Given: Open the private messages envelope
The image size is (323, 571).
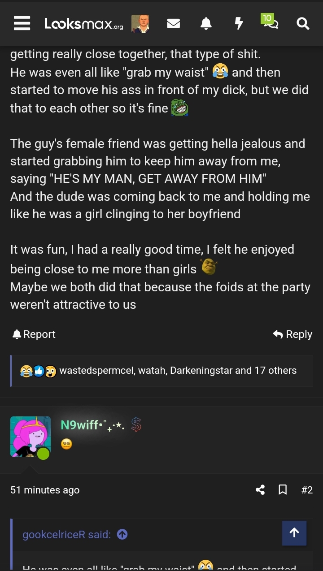Looking at the screenshot, I should 173,24.
